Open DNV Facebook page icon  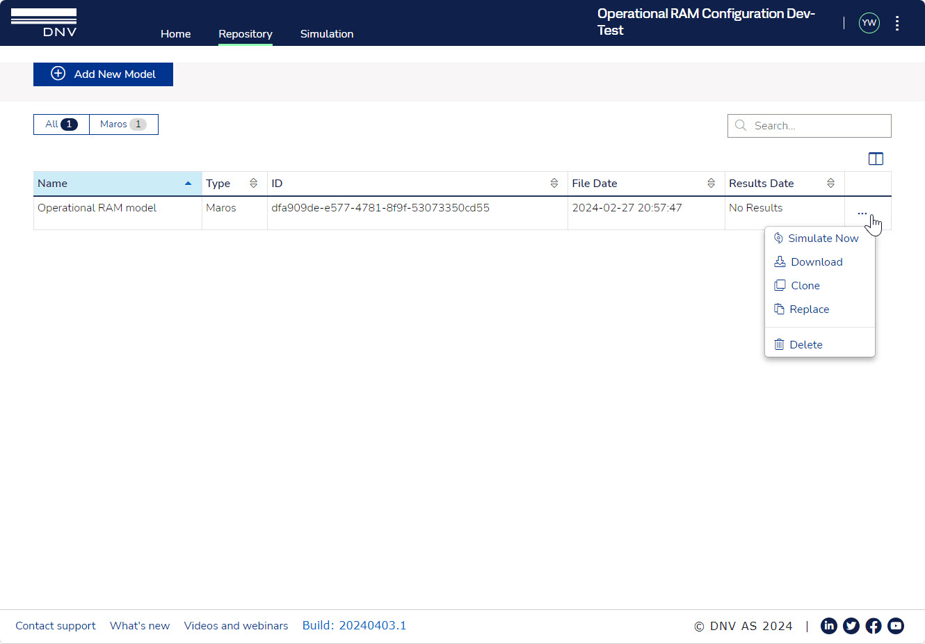pyautogui.click(x=874, y=626)
